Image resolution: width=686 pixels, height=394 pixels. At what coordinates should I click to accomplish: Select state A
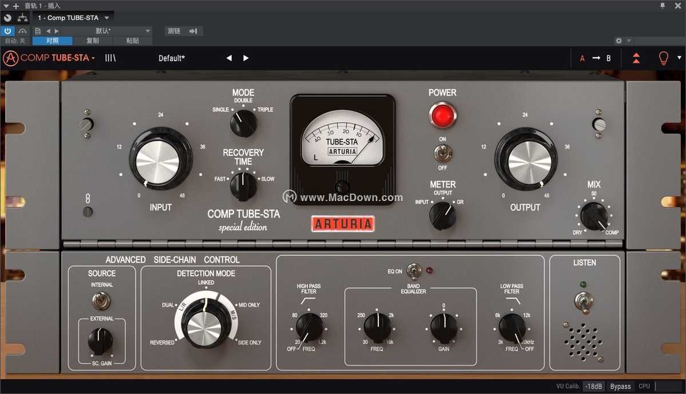(x=582, y=58)
